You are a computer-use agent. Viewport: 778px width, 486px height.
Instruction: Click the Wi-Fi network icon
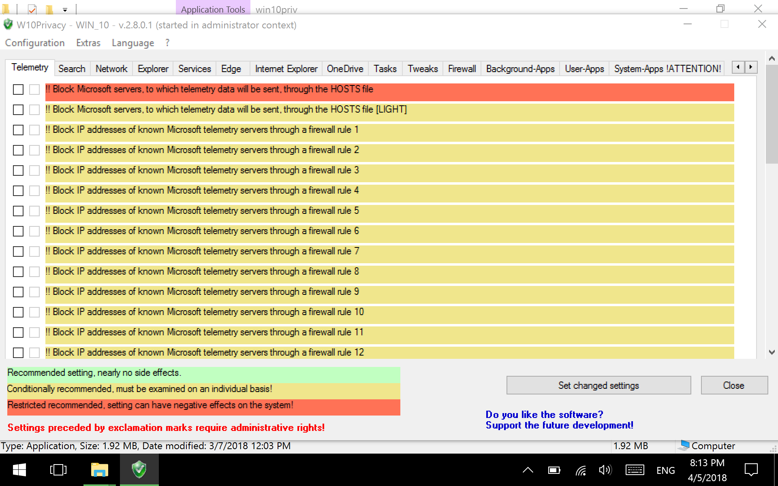[581, 470]
